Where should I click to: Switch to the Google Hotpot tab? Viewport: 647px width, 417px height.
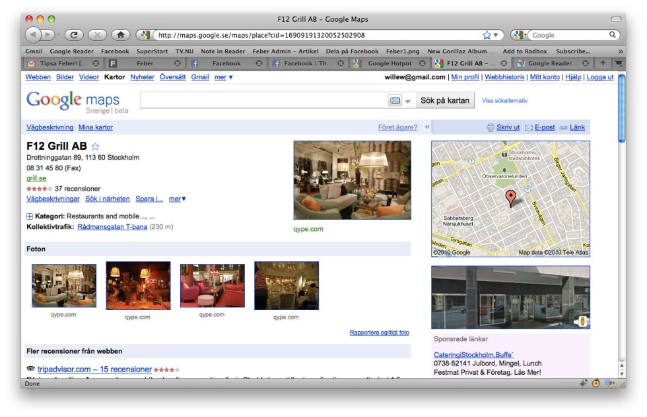tap(390, 63)
